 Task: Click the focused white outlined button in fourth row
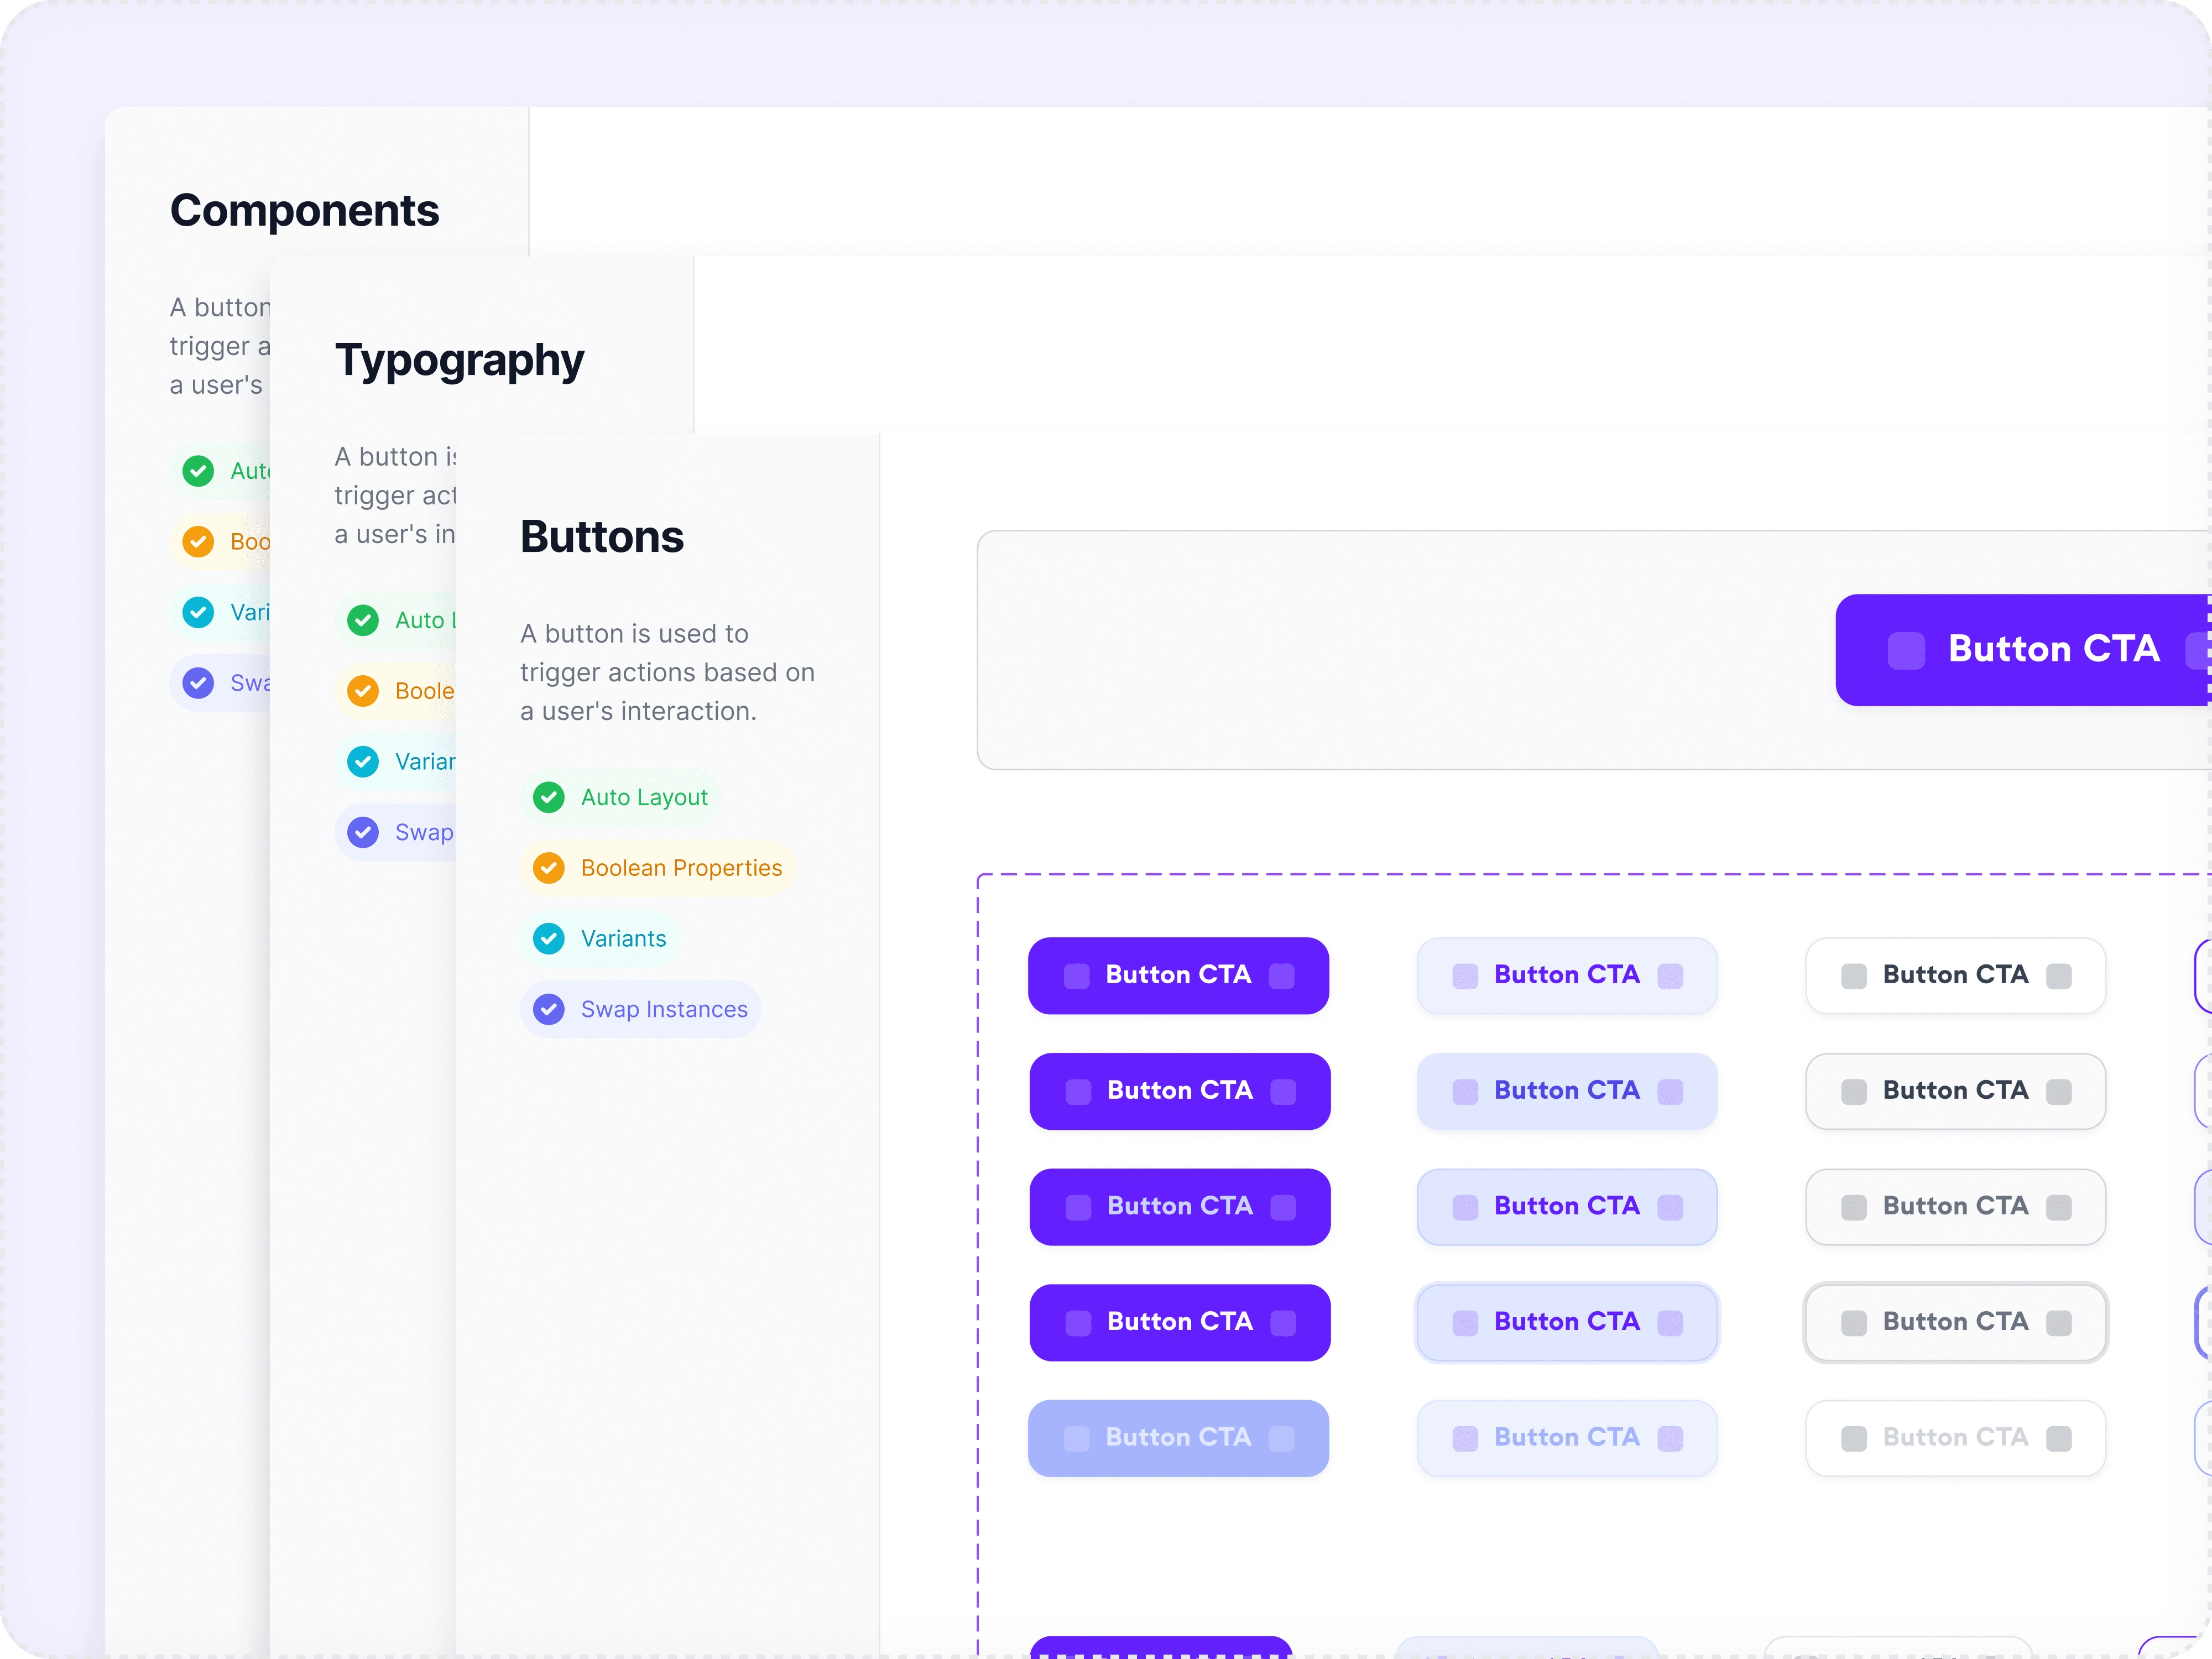click(1955, 1322)
